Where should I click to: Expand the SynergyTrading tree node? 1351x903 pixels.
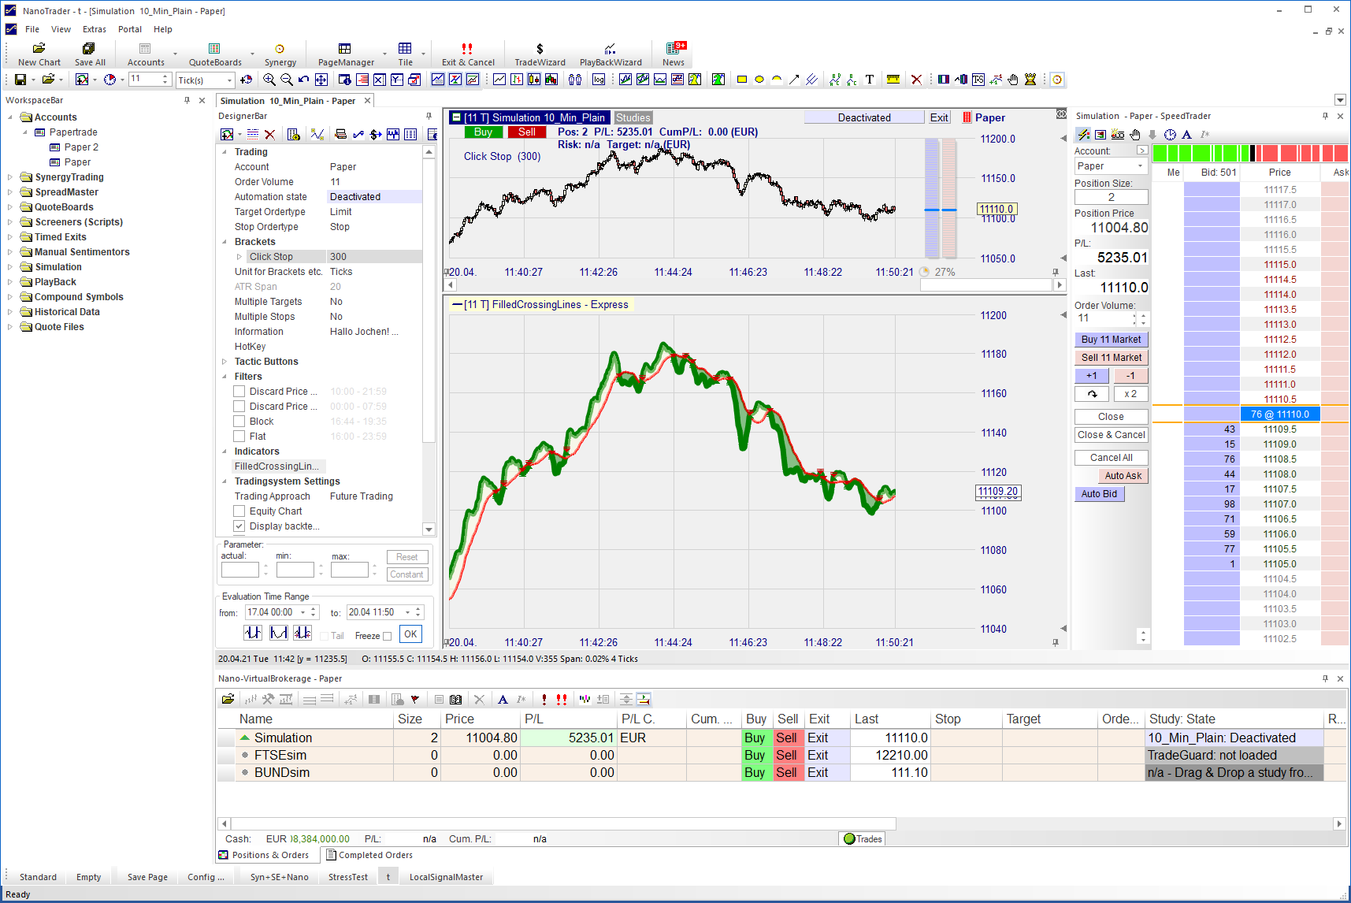[10, 177]
